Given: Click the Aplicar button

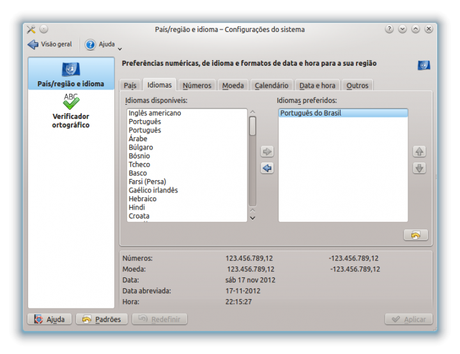Looking at the screenshot, I should tap(409, 319).
